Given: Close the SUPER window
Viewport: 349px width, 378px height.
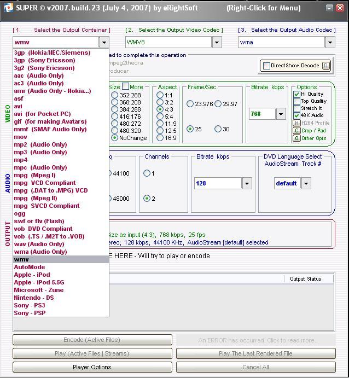Looking at the screenshot, I should [340, 8].
